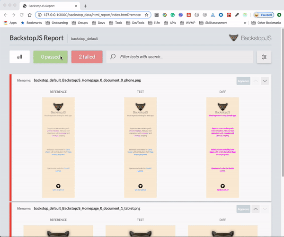Select filename backstop_default_BackstopJS_Homepage_0_document_0_phone.png
The height and width of the screenshot is (237, 284).
click(x=87, y=80)
